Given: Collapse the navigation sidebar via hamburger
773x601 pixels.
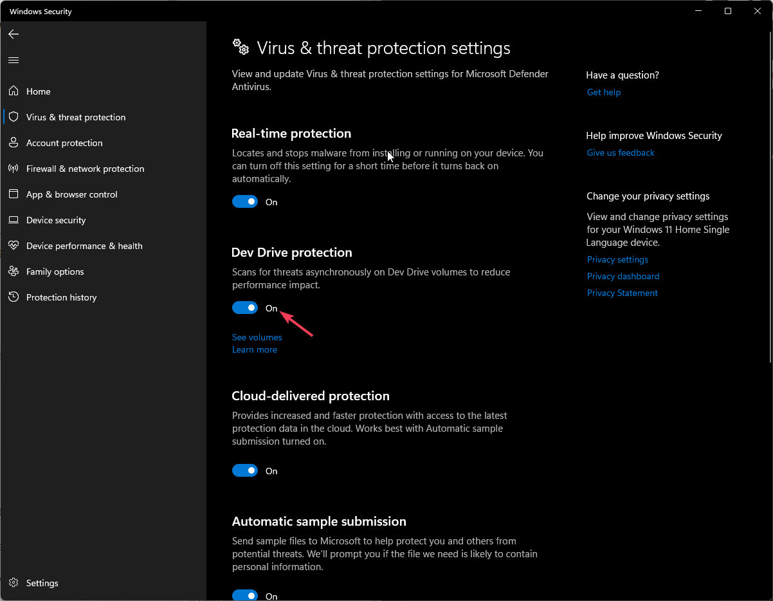Looking at the screenshot, I should pyautogui.click(x=13, y=59).
